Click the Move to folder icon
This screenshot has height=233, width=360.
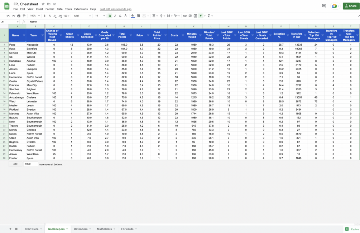49,4
